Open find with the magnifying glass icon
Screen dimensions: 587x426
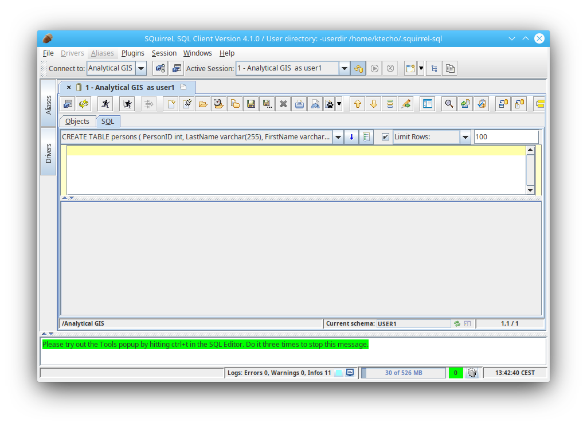pos(449,104)
